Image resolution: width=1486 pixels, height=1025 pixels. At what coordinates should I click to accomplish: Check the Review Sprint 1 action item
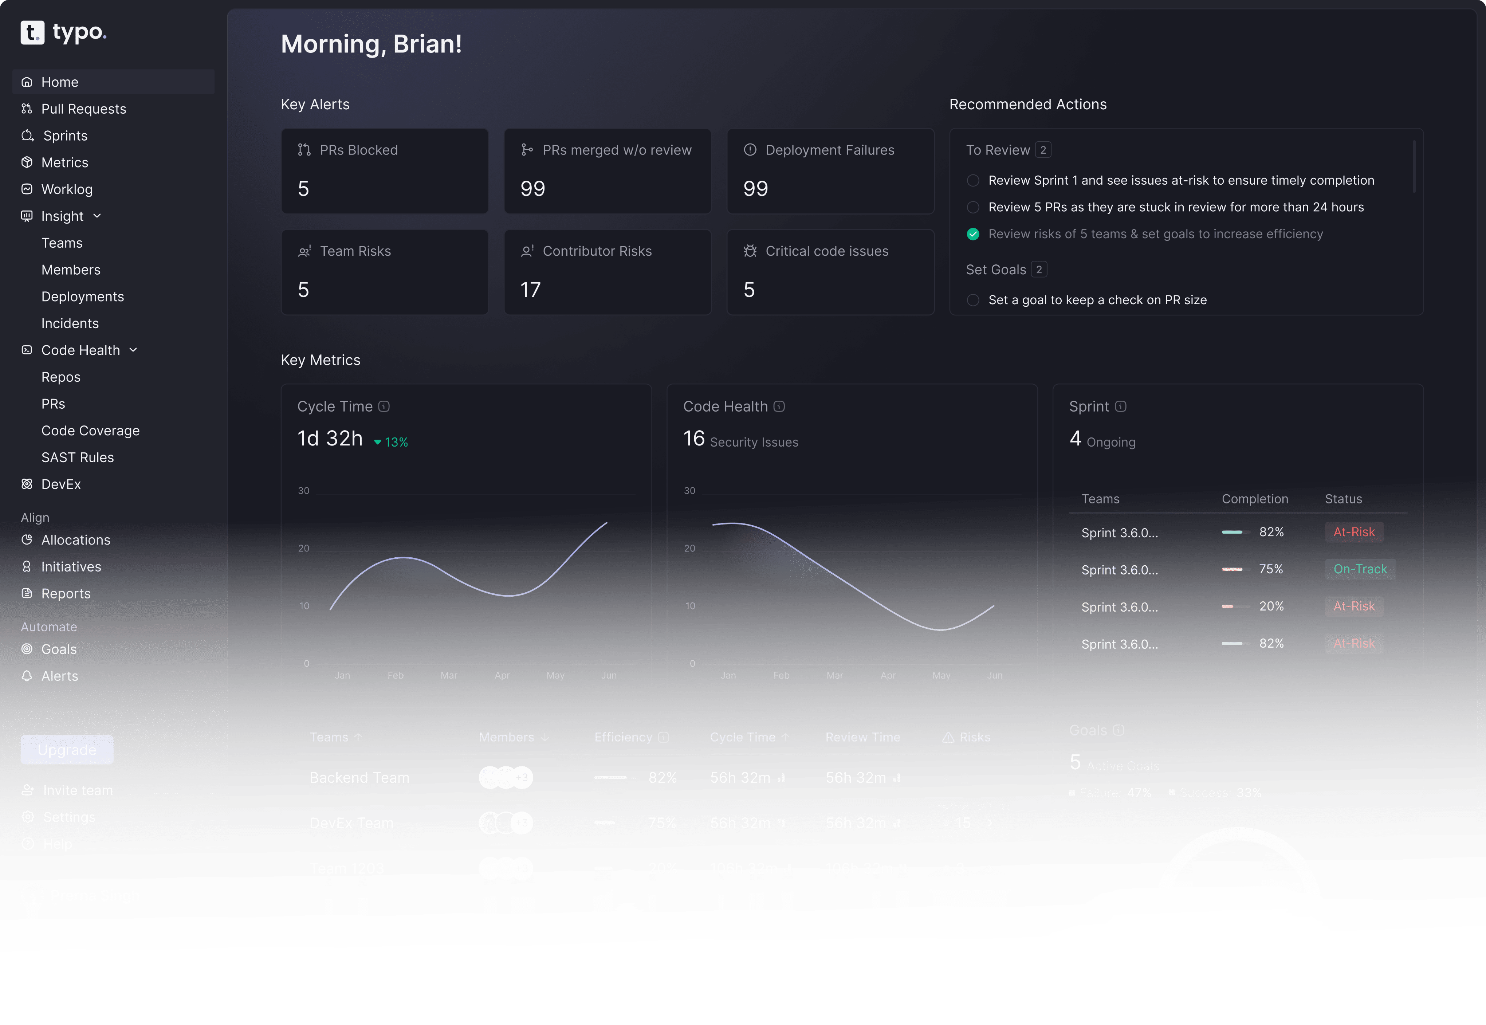[973, 180]
